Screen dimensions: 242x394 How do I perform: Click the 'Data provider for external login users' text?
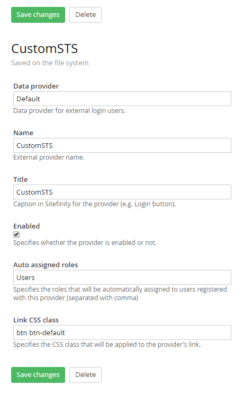tap(69, 111)
